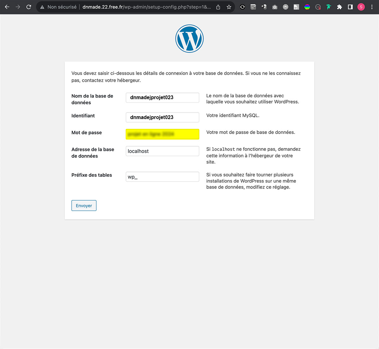The image size is (379, 349).
Task: Click the rainbow striped circle extension
Action: (x=307, y=7)
